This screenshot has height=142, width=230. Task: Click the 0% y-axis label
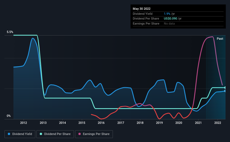[x=9, y=116]
